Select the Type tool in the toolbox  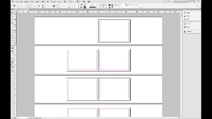(13, 25)
